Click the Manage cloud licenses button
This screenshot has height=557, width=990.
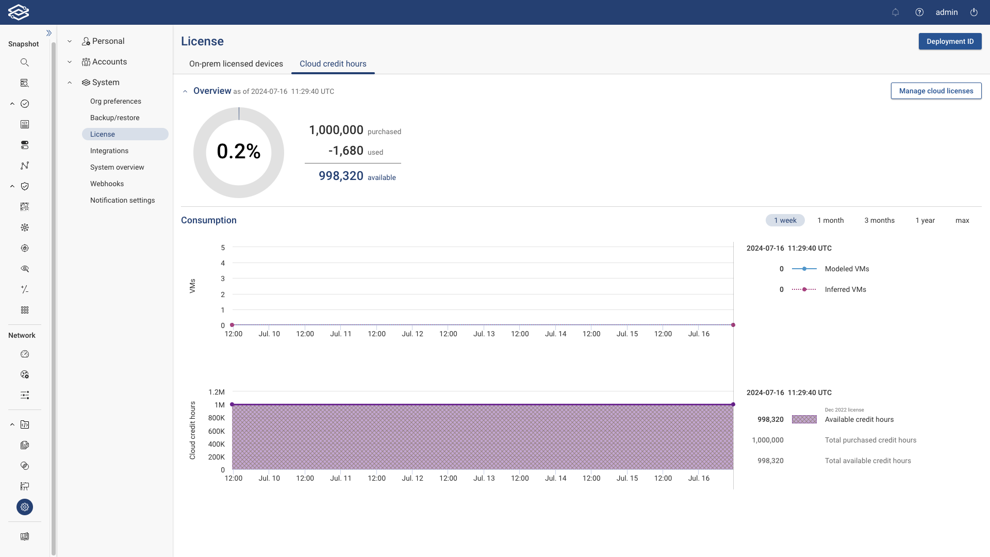[936, 90]
